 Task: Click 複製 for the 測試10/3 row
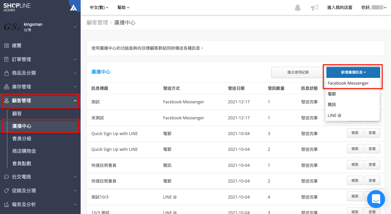[355, 196]
